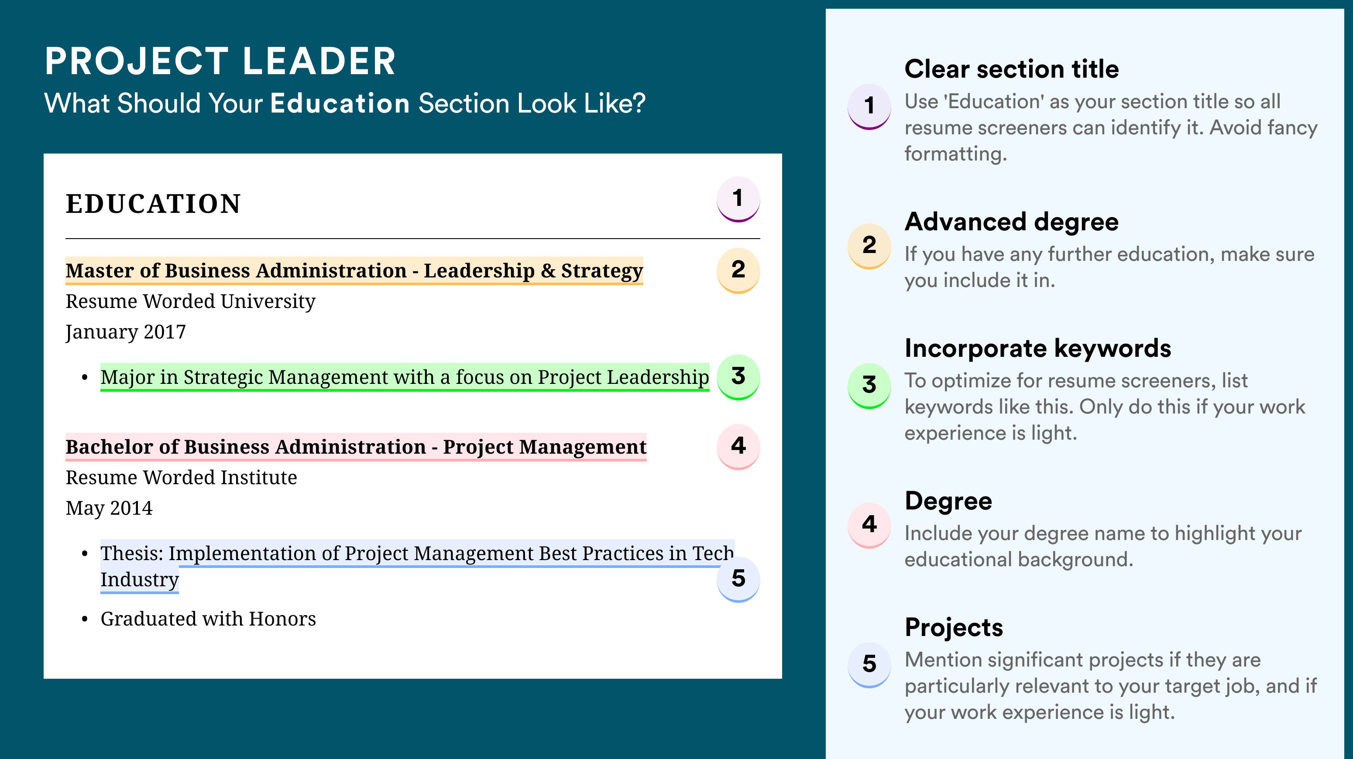Image resolution: width=1353 pixels, height=759 pixels.
Task: Click the Thesis: Implementation of Project Management text
Action: 417,566
